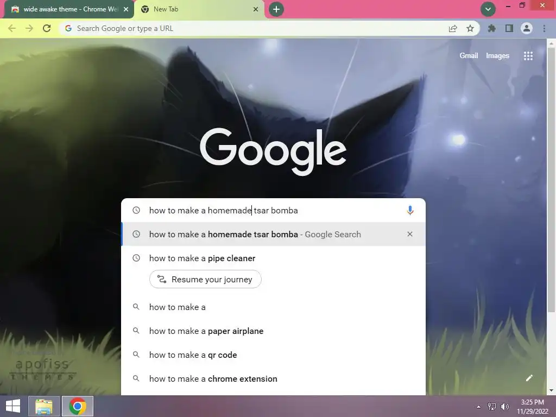This screenshot has width=556, height=417.
Task: Customize this page with the pencil icon
Action: [x=529, y=378]
